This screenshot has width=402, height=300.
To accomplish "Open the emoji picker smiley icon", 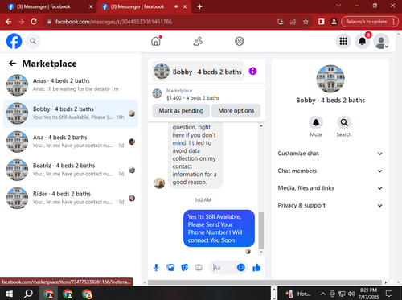I will [241, 267].
